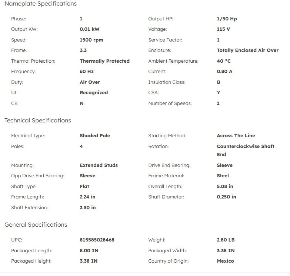Click the Thermally Protected value
Viewport: 290px width, 276px height.
104,61
